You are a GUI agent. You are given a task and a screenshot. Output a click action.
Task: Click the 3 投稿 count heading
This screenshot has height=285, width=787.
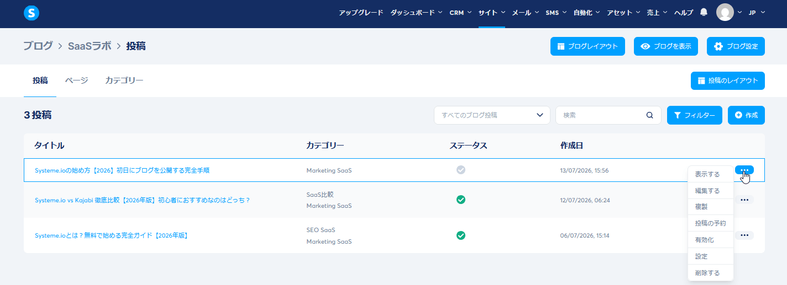pyautogui.click(x=38, y=115)
